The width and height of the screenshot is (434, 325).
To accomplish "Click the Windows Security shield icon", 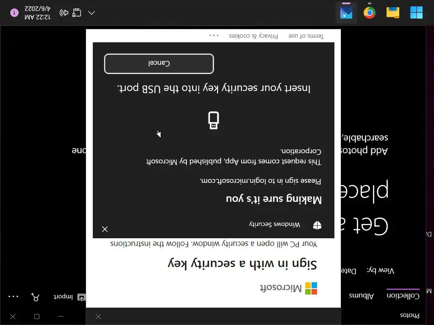I will (x=317, y=225).
